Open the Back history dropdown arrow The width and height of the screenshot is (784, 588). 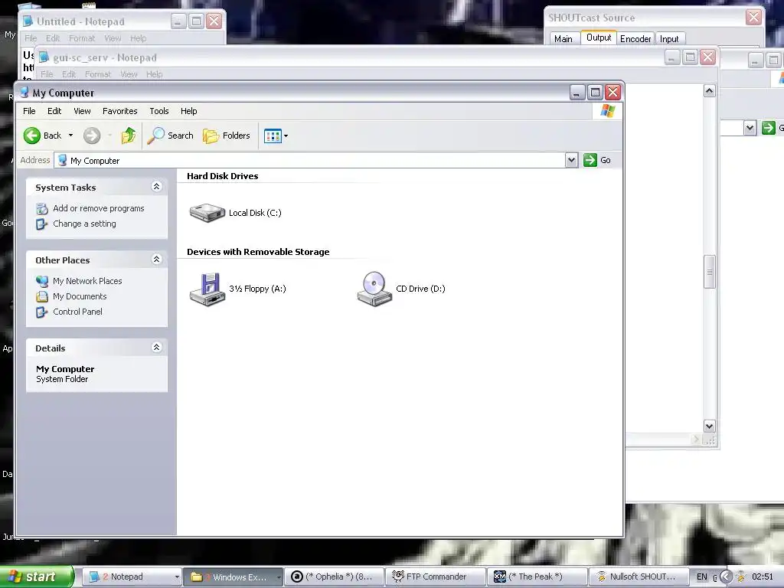(x=70, y=136)
